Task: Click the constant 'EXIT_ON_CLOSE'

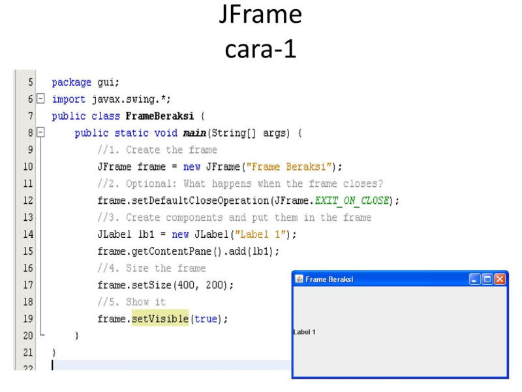Action: pos(352,201)
